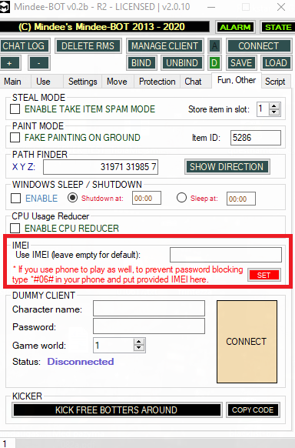Click the large tan dummy client CONNECT button

(247, 342)
